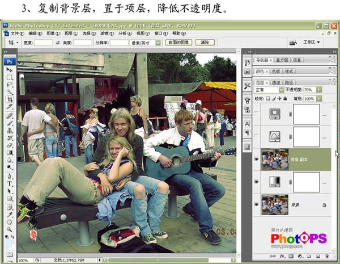Select the Quick Selection tool
Viewport: 340px width, 264px height.
pos(9,92)
